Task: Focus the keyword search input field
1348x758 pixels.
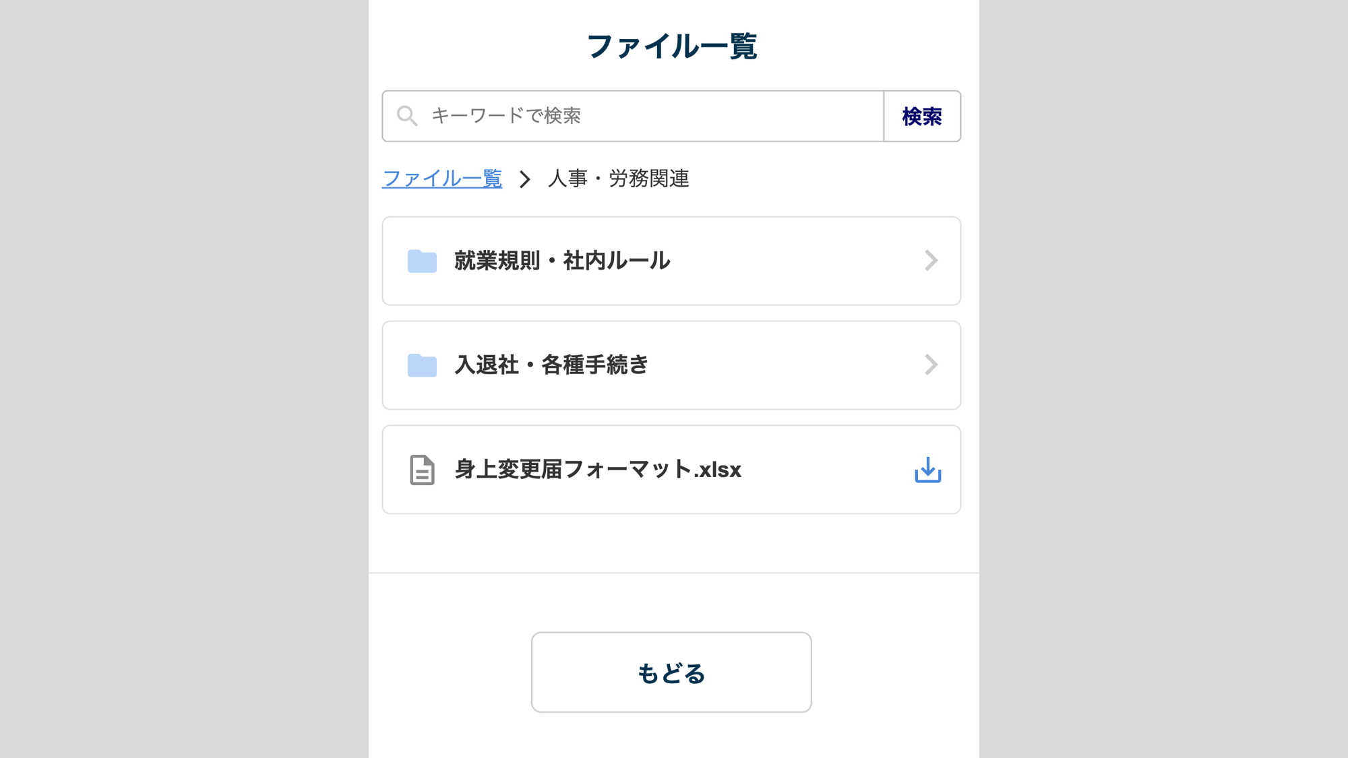Action: pos(647,116)
